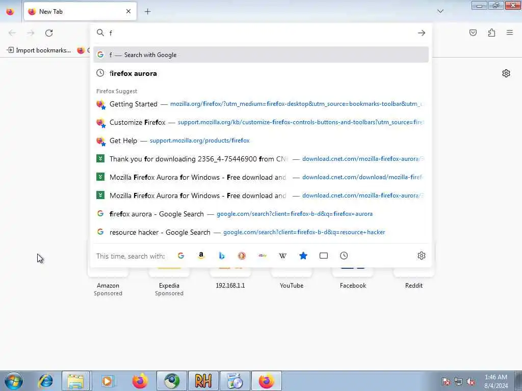Search this time with Amazon
The height and width of the screenshot is (391, 522).
(201, 256)
